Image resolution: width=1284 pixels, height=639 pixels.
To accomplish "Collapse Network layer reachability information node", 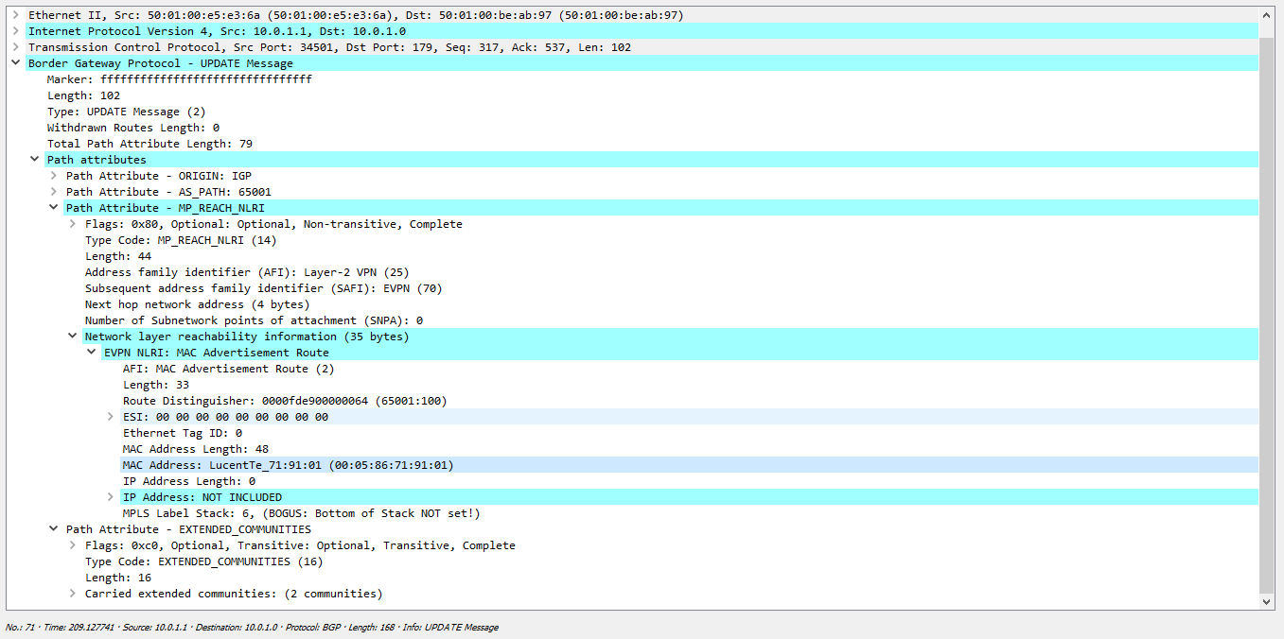I will pyautogui.click(x=73, y=337).
